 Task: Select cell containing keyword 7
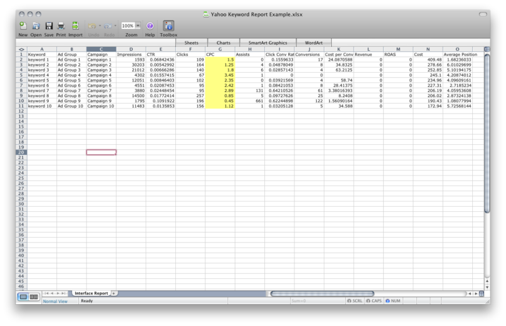point(41,90)
